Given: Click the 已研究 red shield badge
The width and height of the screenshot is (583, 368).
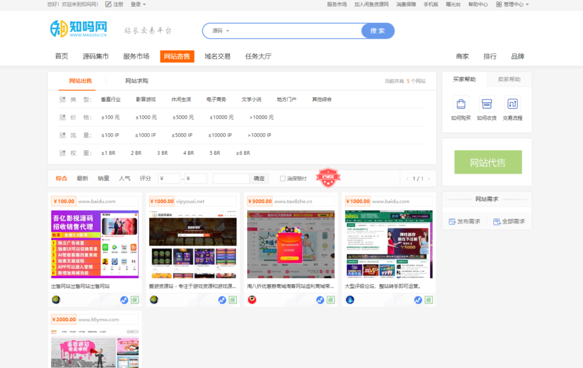Looking at the screenshot, I should (328, 178).
